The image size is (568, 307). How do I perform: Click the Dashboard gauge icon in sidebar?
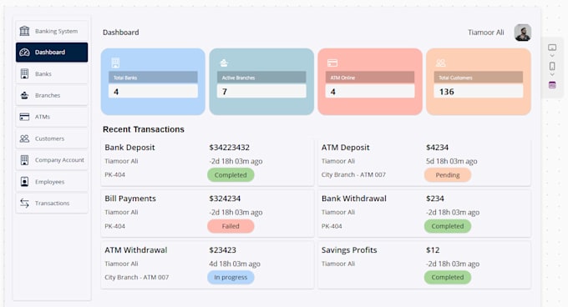click(24, 52)
